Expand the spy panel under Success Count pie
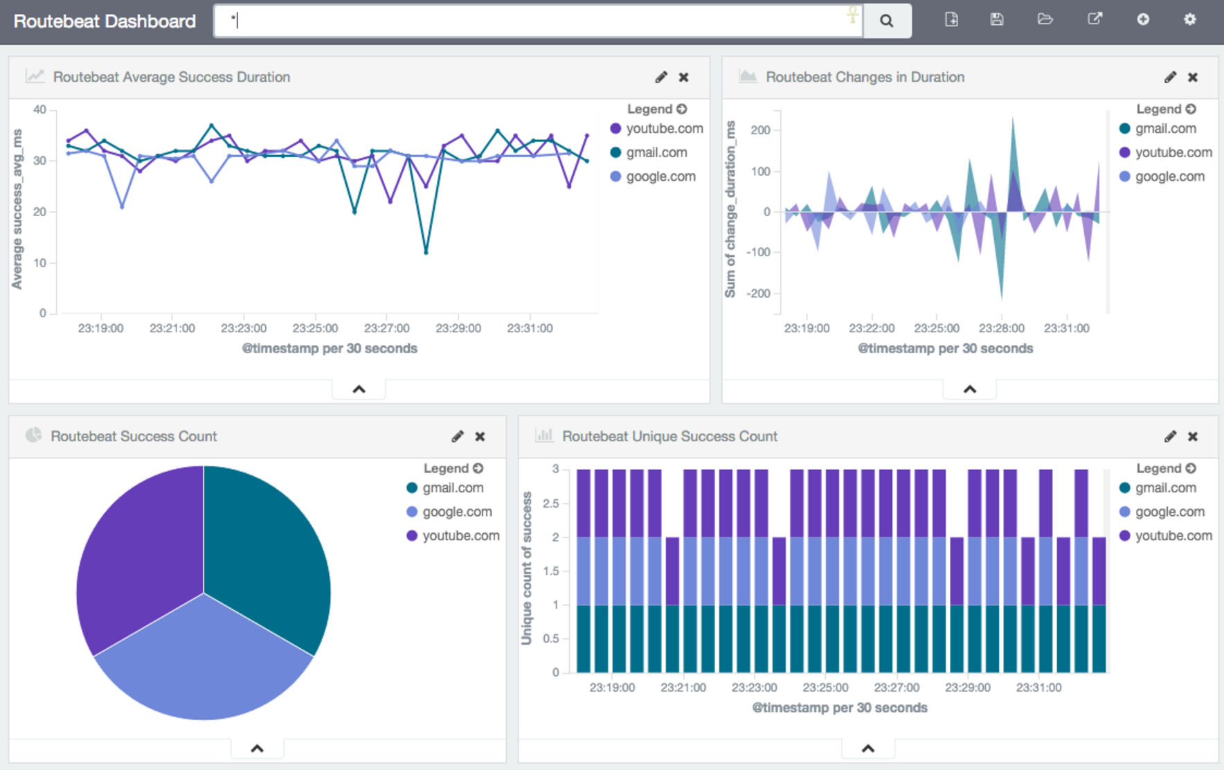This screenshot has width=1224, height=770. tap(257, 749)
